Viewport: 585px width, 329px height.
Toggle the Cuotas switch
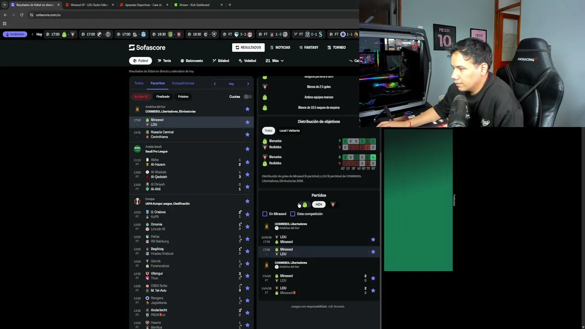[x=248, y=97]
